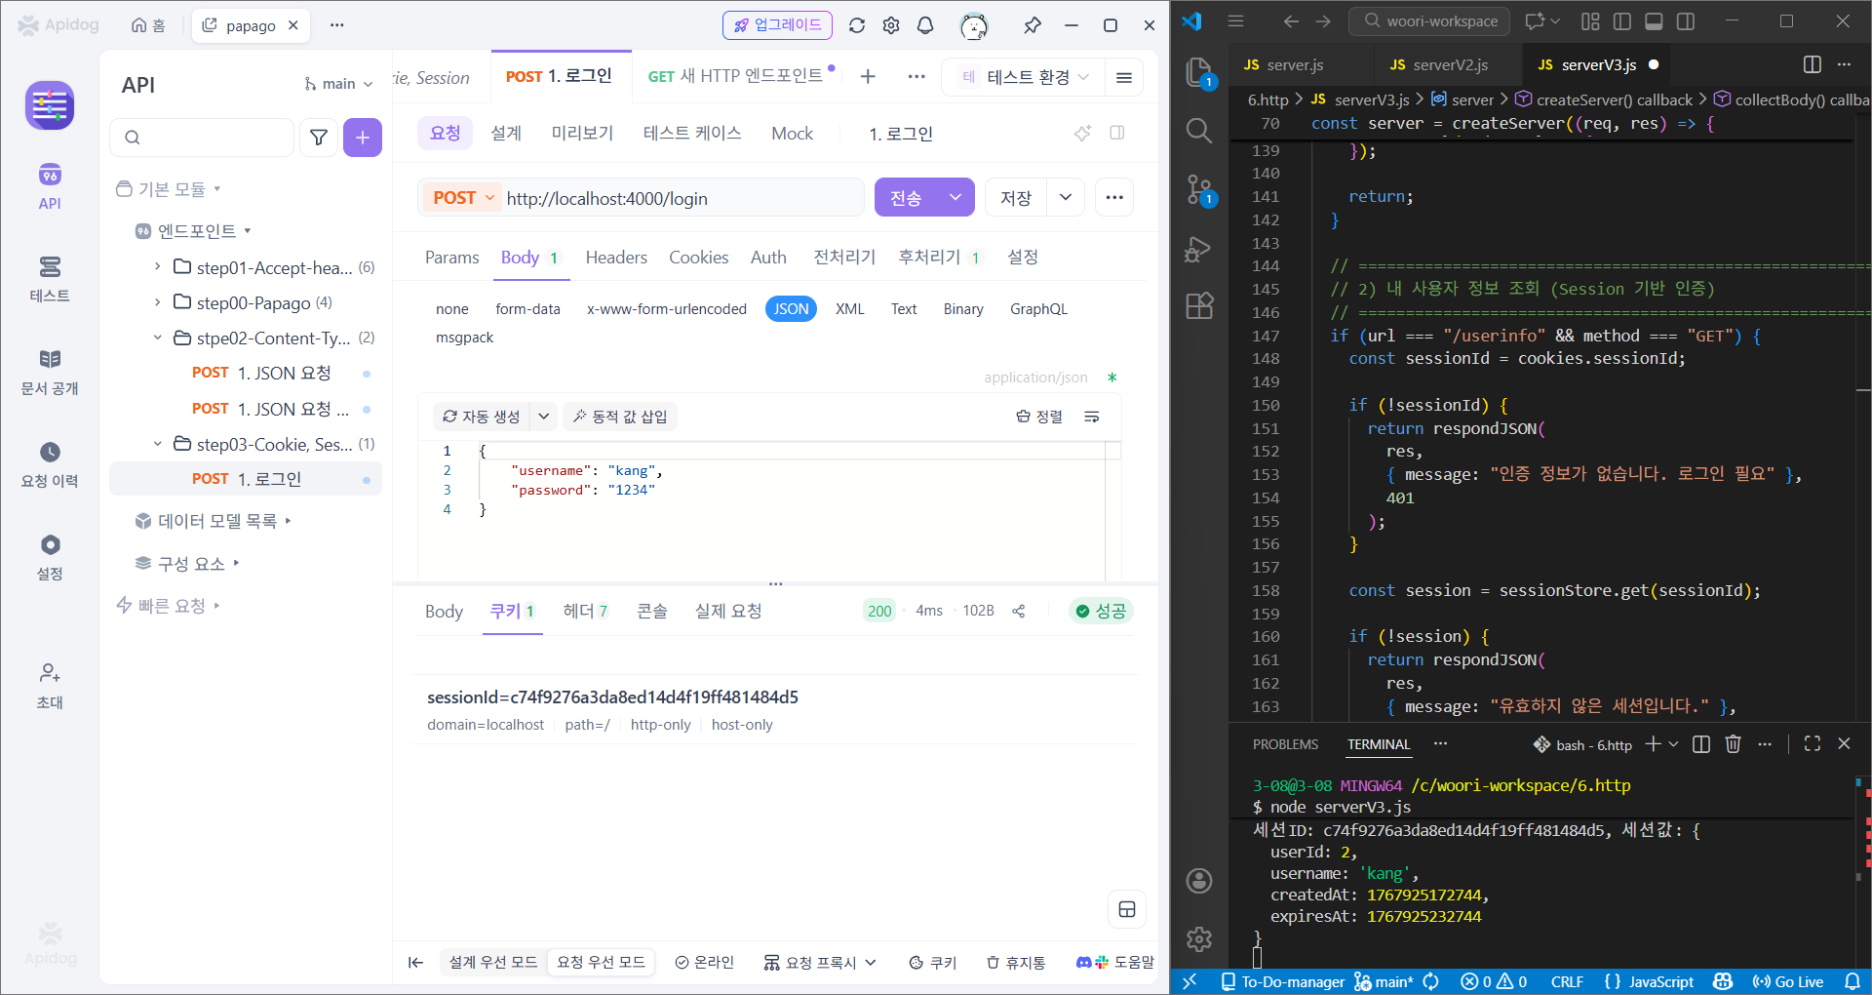Click Go Live in VS Code status bar
The width and height of the screenshot is (1872, 995).
click(x=1788, y=981)
